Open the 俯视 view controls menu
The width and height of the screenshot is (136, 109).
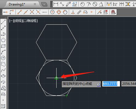point(18,21)
